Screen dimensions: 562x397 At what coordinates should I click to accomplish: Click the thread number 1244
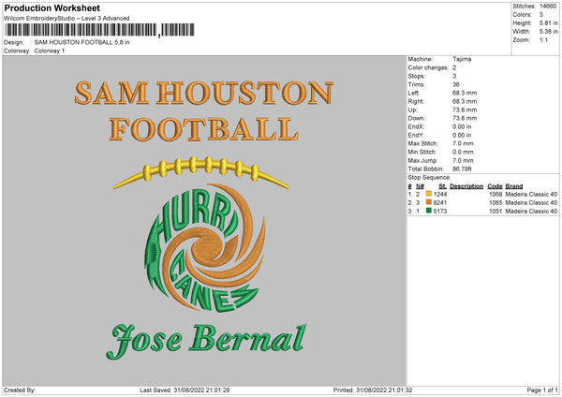click(440, 194)
